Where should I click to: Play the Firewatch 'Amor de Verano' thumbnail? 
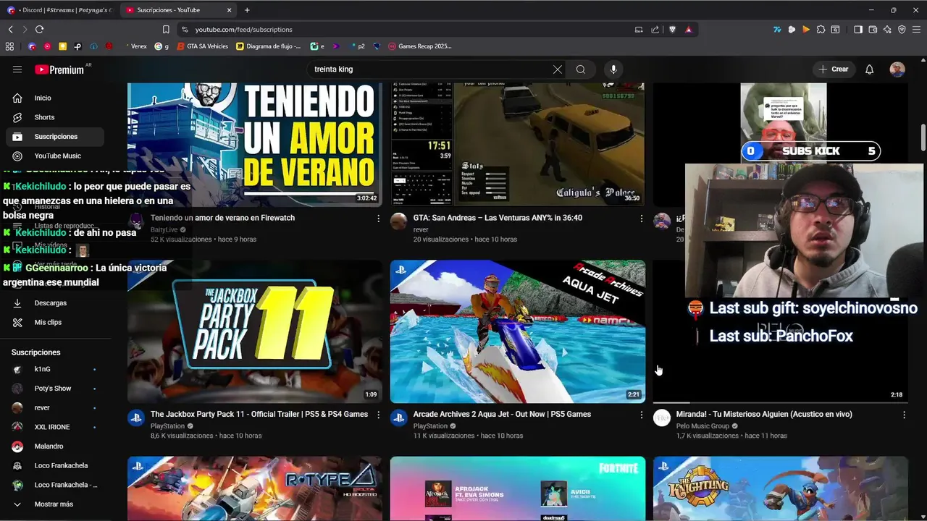coord(255,145)
